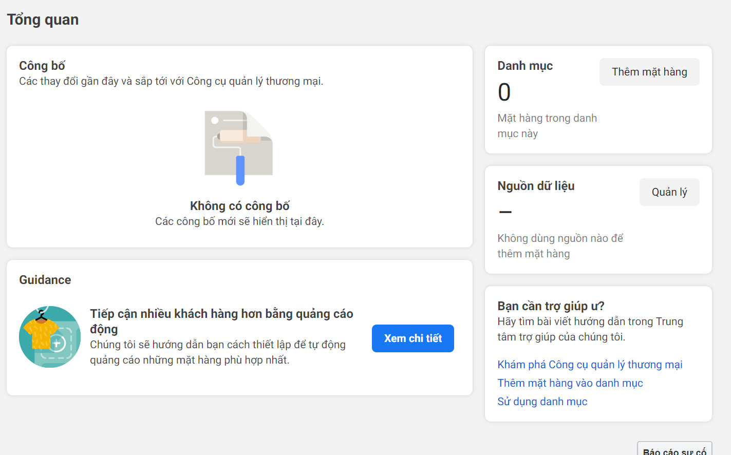Click the "Bạn cần trợ giúp ư?" heading

[x=551, y=306]
